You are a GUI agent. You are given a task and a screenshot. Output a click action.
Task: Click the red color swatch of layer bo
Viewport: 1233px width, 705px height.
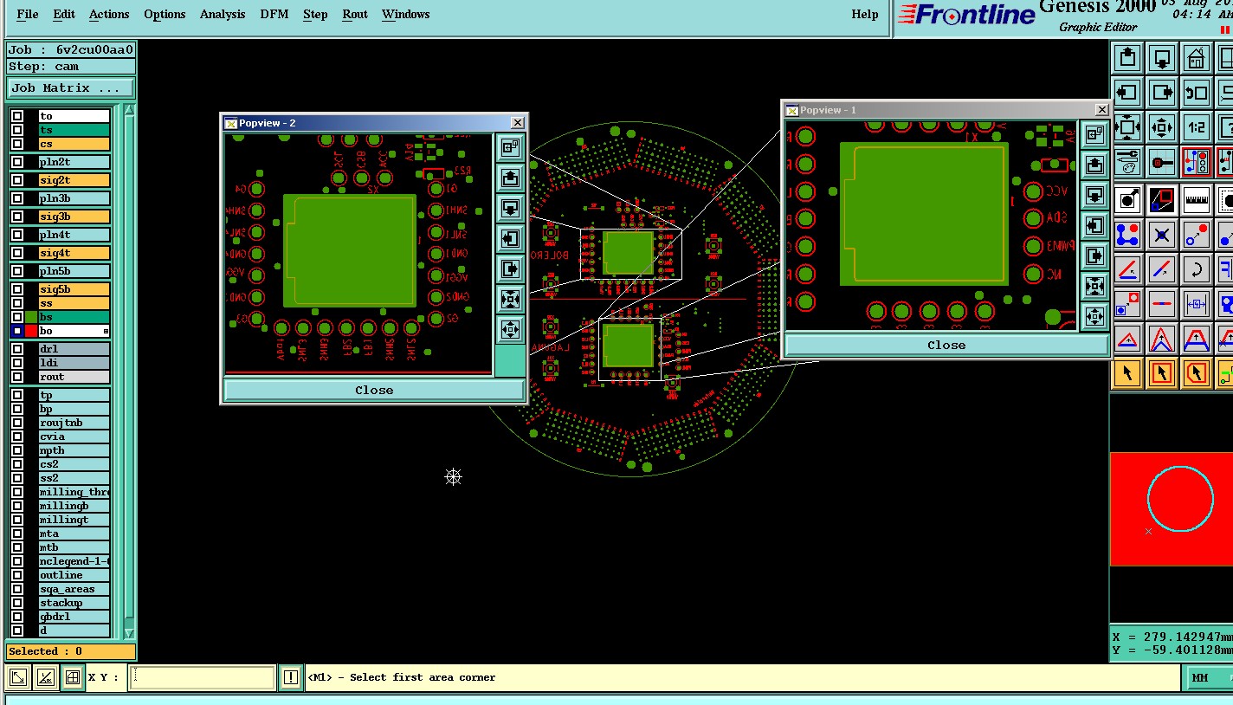click(x=31, y=331)
